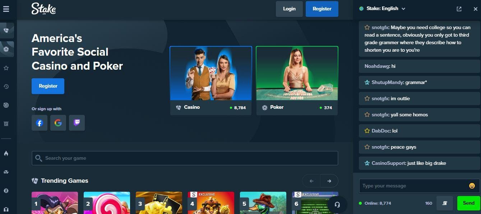Open Favorites star icon in sidebar
This screenshot has height=214, width=481.
tap(6, 68)
